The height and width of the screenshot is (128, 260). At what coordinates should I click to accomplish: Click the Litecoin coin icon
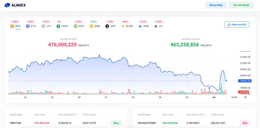point(43,26)
